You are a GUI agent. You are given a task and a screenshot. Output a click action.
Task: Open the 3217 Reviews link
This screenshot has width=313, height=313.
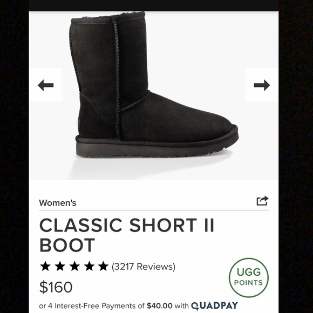[144, 267]
